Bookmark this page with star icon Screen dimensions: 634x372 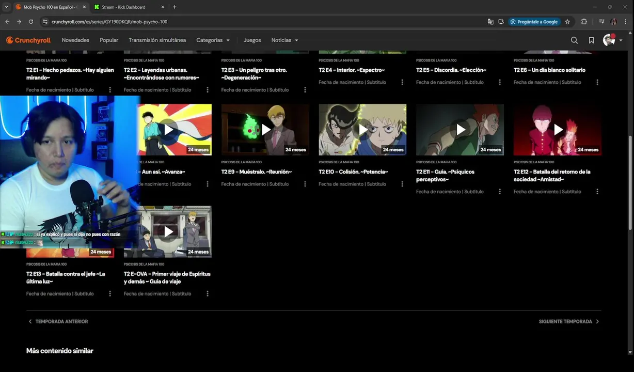(x=567, y=22)
